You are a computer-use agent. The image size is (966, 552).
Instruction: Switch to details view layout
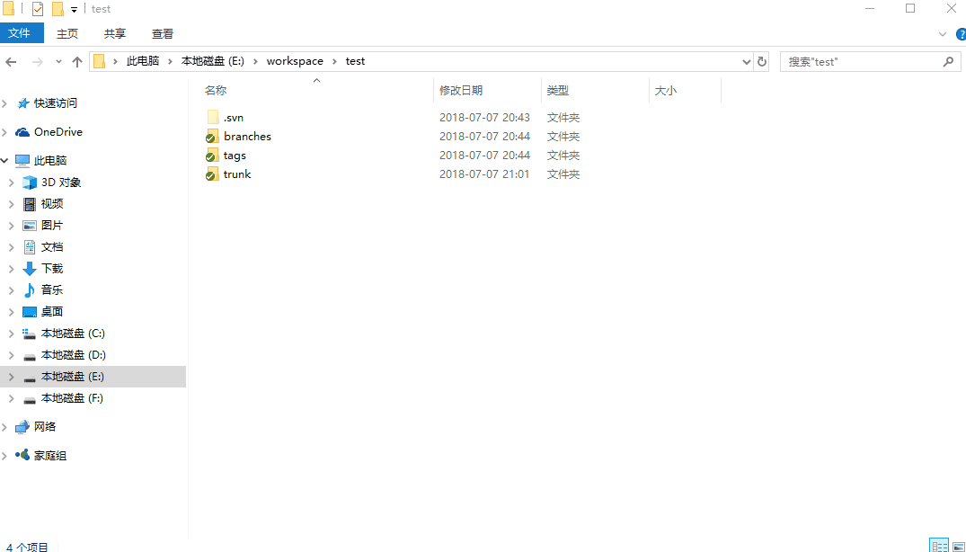938,546
